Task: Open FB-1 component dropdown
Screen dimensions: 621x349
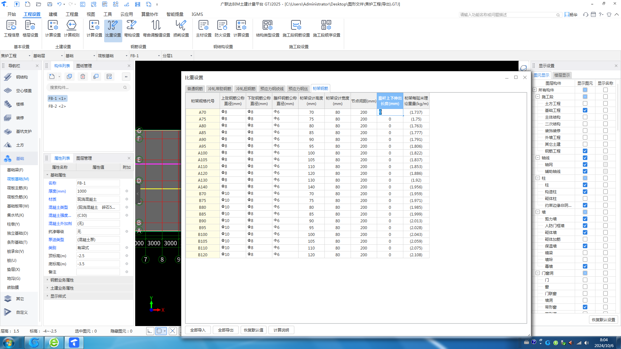Action: (145, 56)
